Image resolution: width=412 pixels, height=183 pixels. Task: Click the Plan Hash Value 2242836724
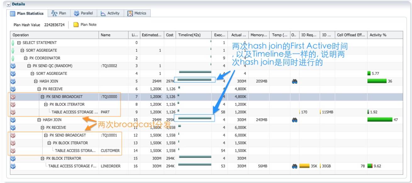pos(54,25)
